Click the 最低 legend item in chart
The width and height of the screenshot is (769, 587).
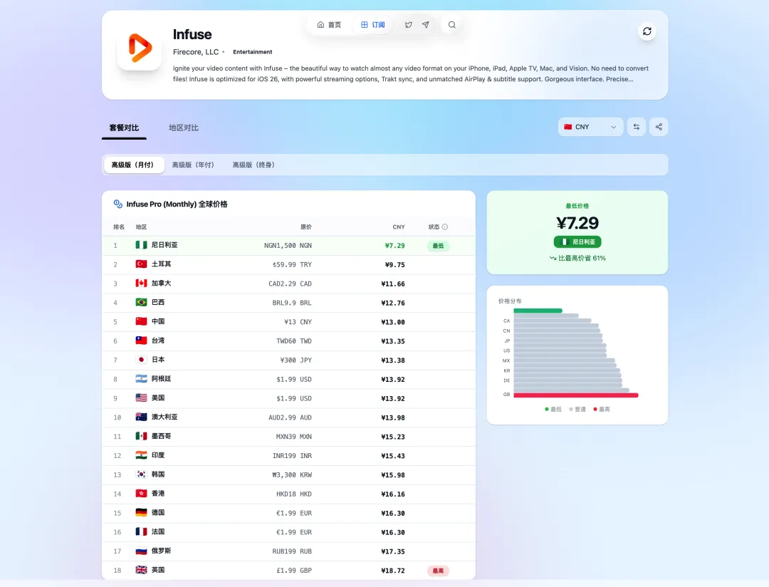553,410
